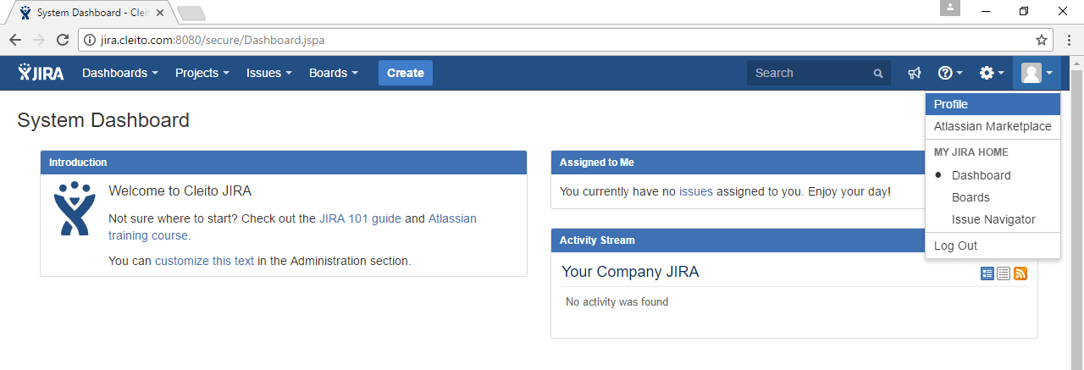The width and height of the screenshot is (1084, 370).
Task: Open Atlassian Marketplace menu item
Action: click(993, 126)
